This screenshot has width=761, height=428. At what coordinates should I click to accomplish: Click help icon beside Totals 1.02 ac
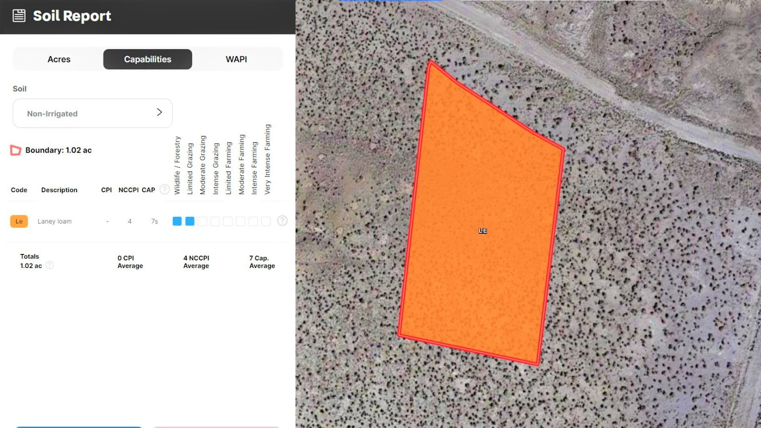(x=50, y=265)
